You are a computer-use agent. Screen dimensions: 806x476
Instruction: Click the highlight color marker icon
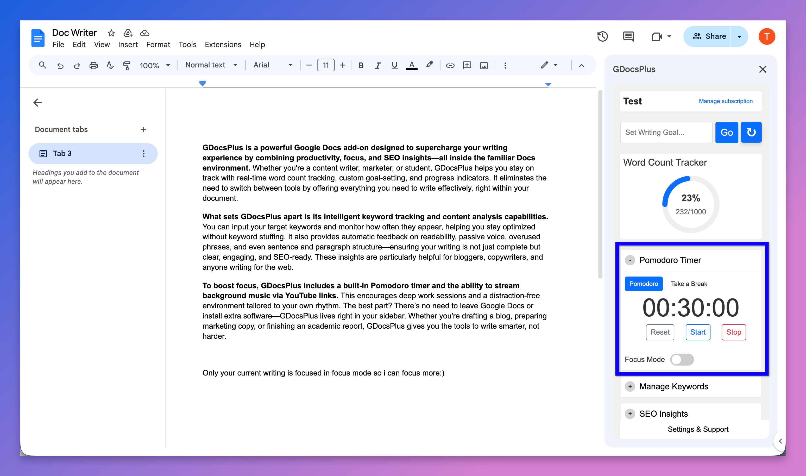coord(429,65)
